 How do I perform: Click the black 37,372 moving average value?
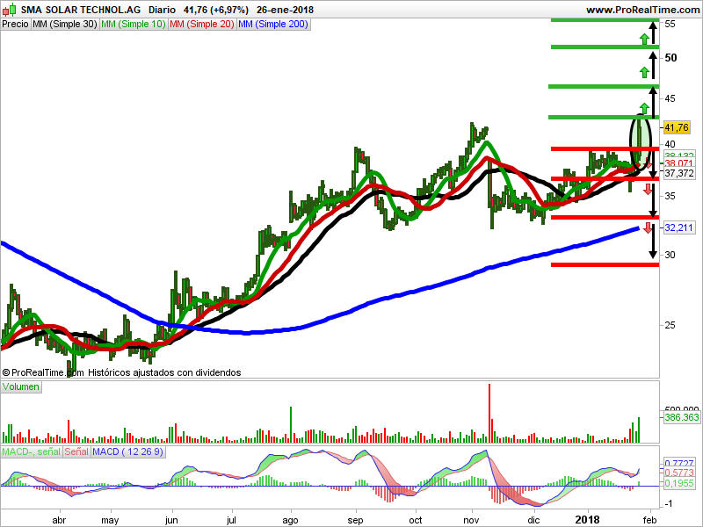678,173
